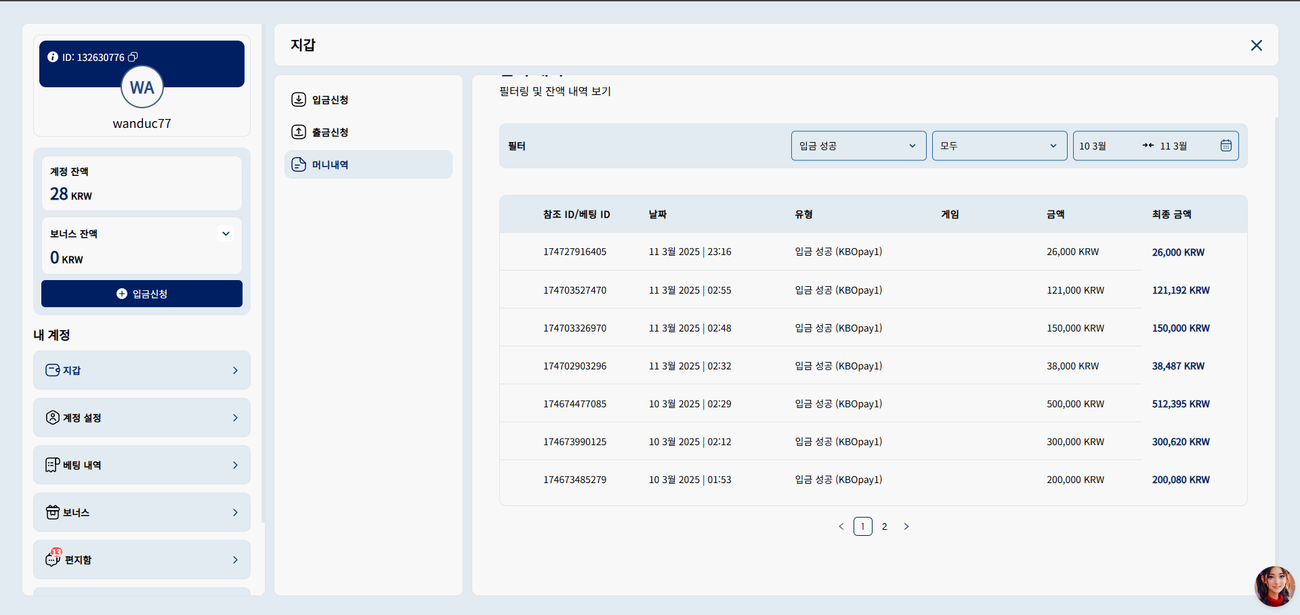
Task: Click the start date 10 3월
Action: click(1093, 146)
